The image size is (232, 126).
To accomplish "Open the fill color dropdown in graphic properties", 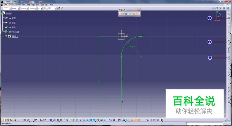I will pyautogui.click(x=7, y=8).
